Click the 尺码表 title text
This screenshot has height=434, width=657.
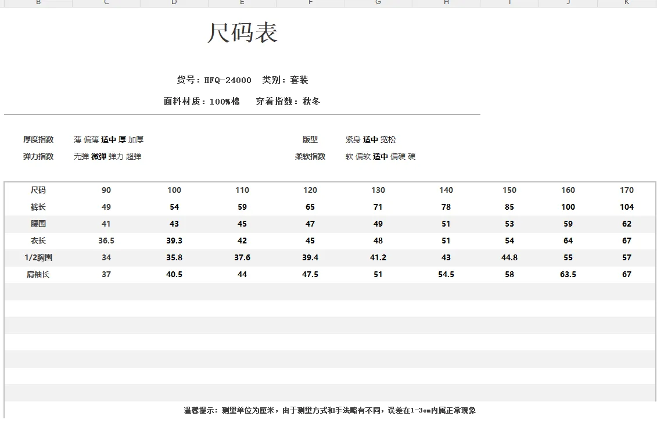tap(242, 33)
